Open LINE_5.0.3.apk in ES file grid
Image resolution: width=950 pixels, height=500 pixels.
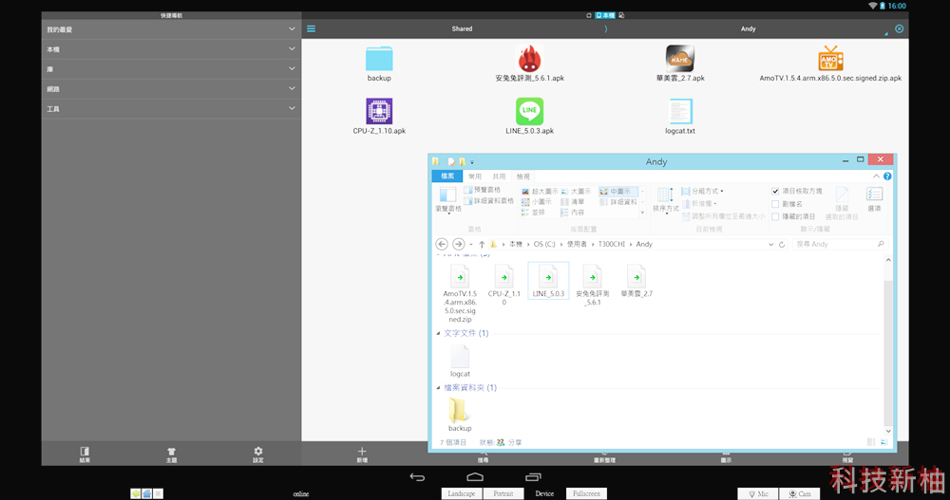(529, 116)
